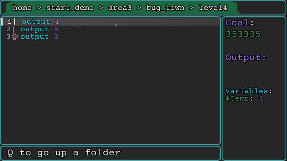This screenshot has height=161, width=287.
Task: Open the home breadcrumb folder
Action: click(22, 8)
